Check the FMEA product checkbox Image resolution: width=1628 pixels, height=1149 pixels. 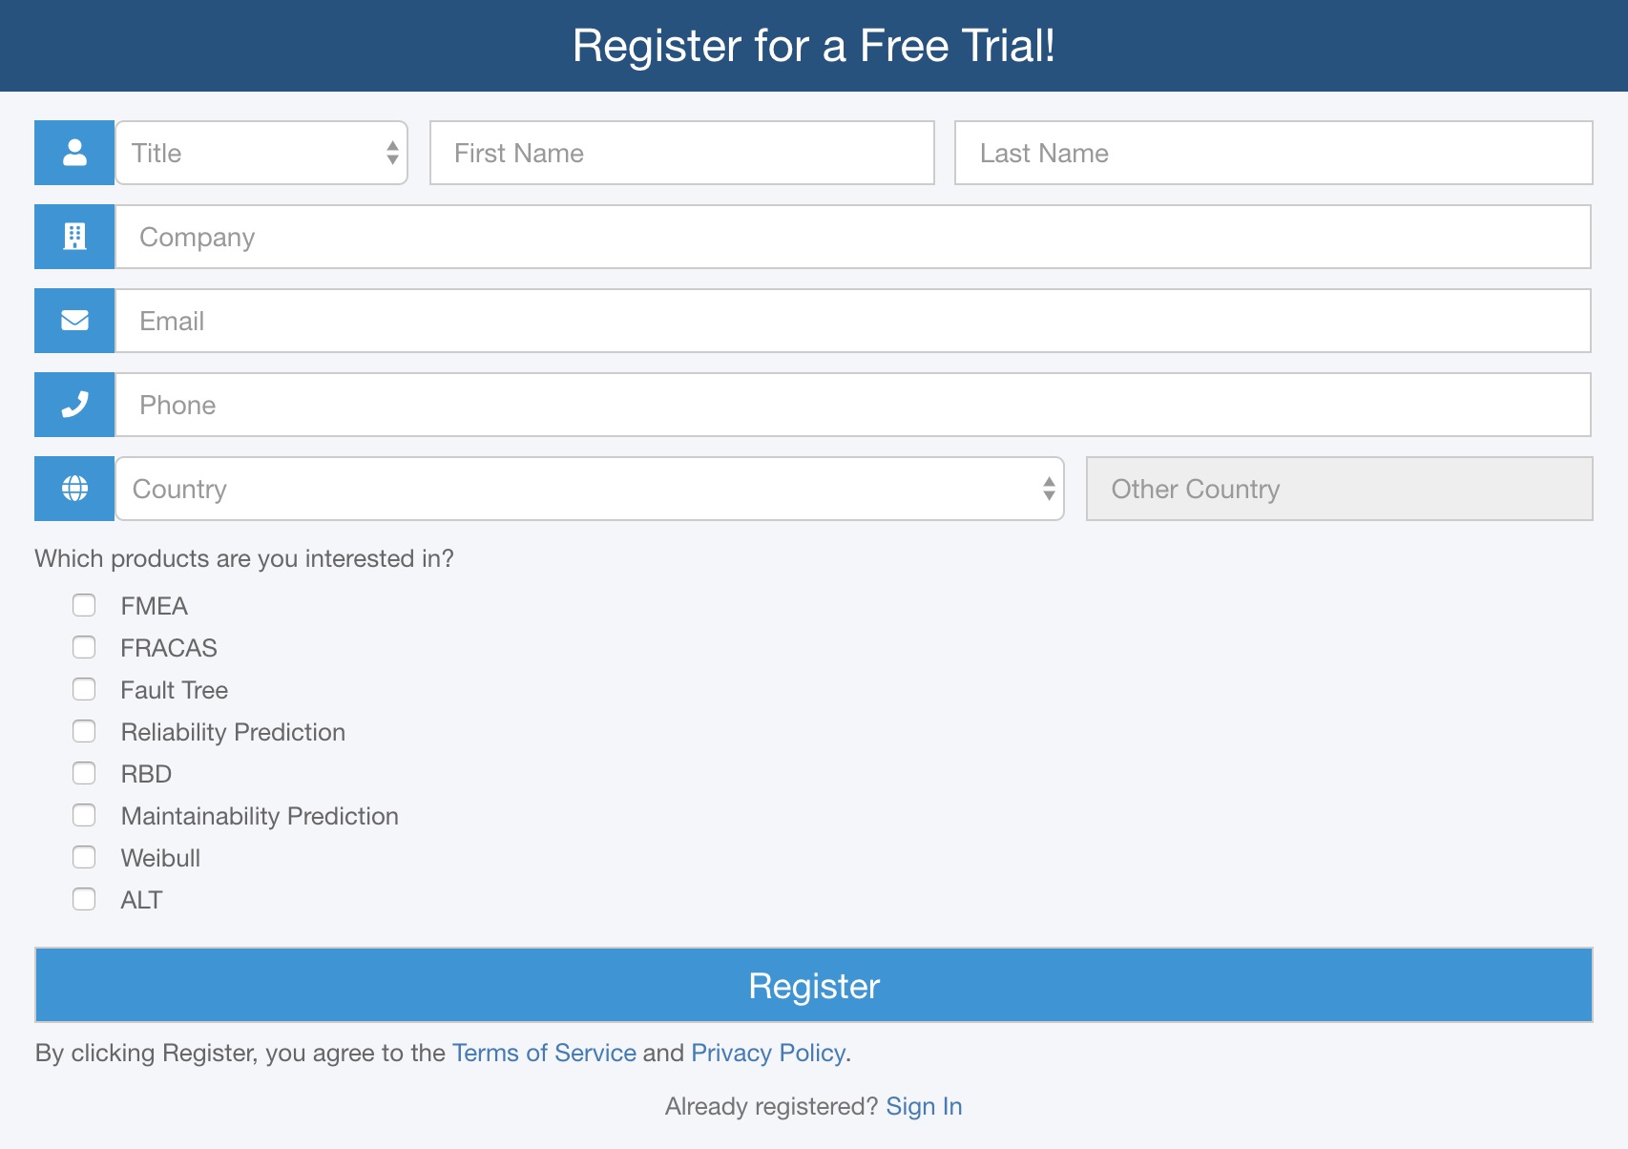tap(84, 605)
